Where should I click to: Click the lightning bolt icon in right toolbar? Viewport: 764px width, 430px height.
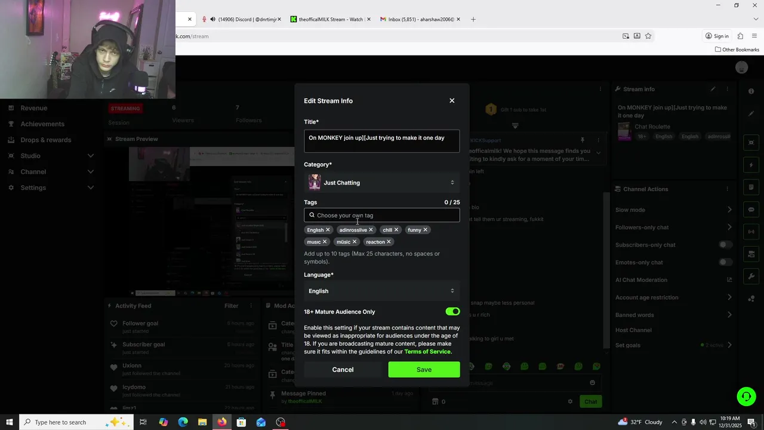coord(751,165)
